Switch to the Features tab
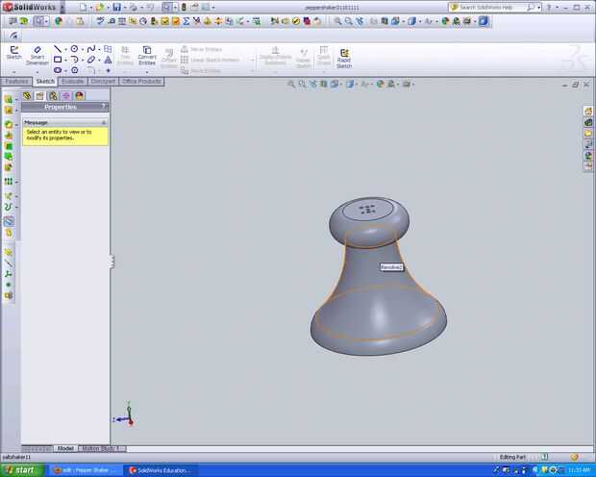This screenshot has width=596, height=477. pos(16,82)
